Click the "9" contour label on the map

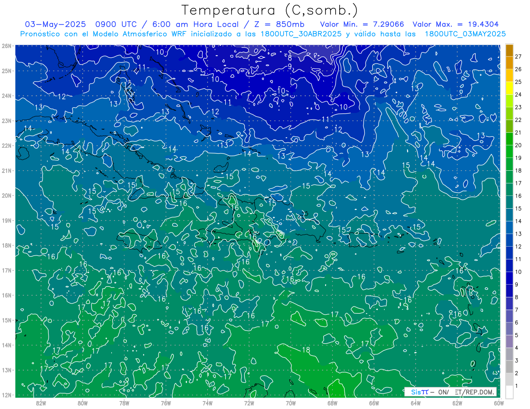290,66
